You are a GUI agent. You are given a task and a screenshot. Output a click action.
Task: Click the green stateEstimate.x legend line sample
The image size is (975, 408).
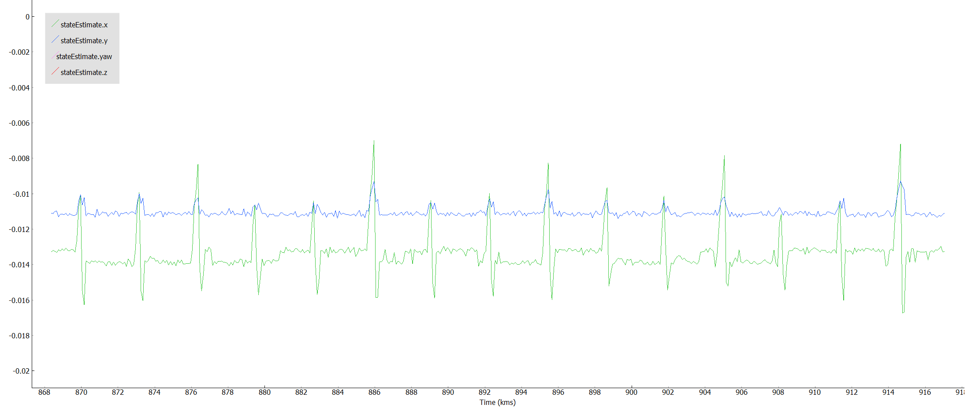(55, 24)
